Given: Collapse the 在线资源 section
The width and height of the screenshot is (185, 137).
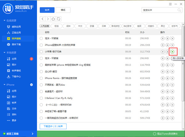Looking at the screenshot, I should [4, 20].
